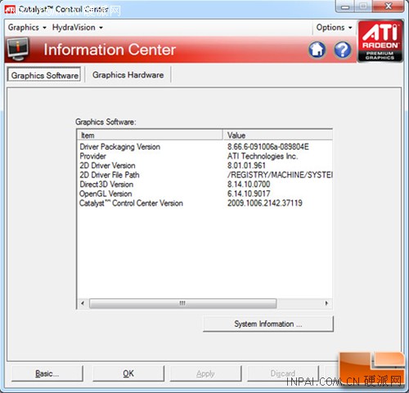Image resolution: width=409 pixels, height=393 pixels.
Task: Select the 2D Driver Version row
Action: click(205, 166)
